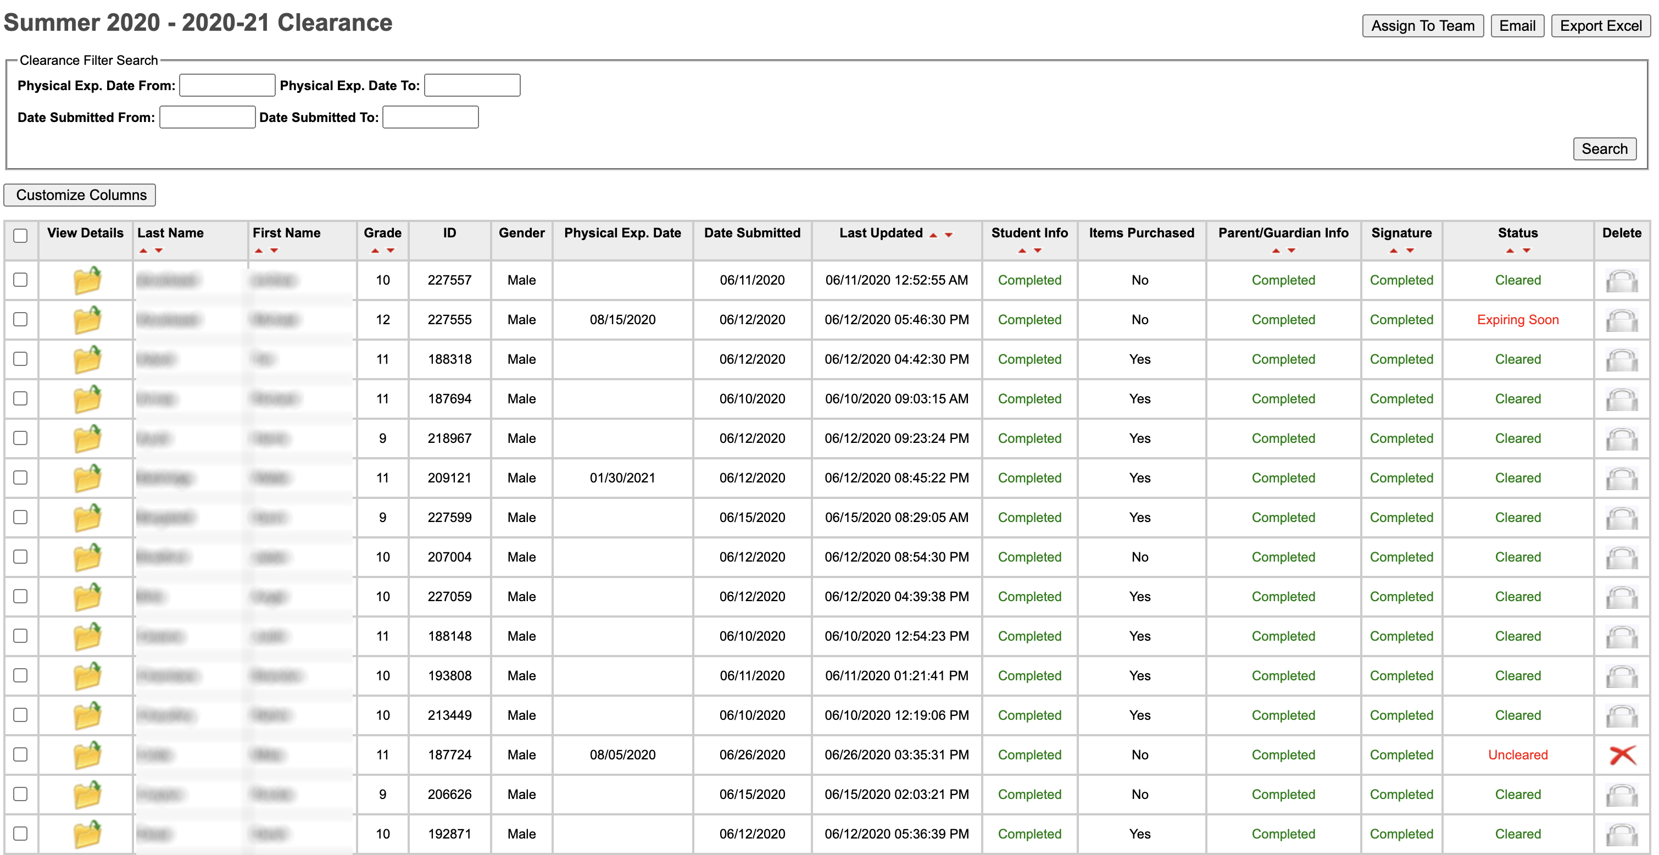This screenshot has height=855, width=1659.
Task: Open details folder for ID 188318
Action: tap(87, 359)
